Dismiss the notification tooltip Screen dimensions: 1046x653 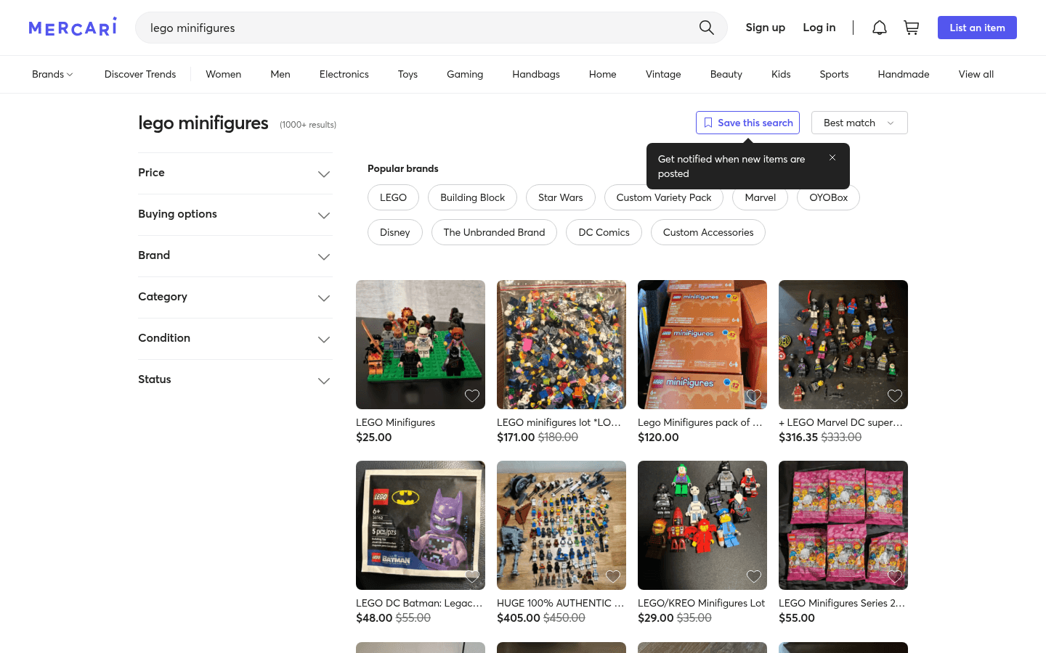pos(832,157)
